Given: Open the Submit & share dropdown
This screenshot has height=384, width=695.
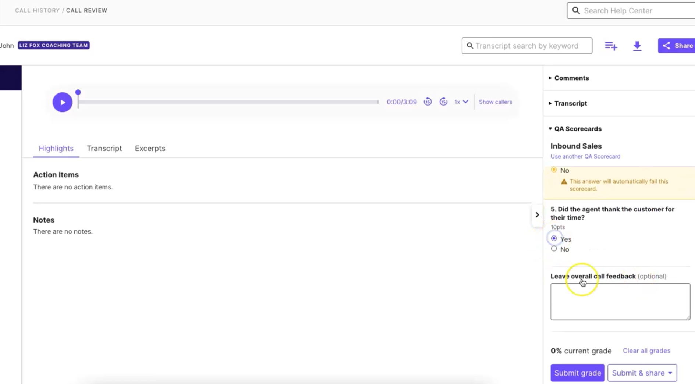Looking at the screenshot, I should click(x=642, y=373).
